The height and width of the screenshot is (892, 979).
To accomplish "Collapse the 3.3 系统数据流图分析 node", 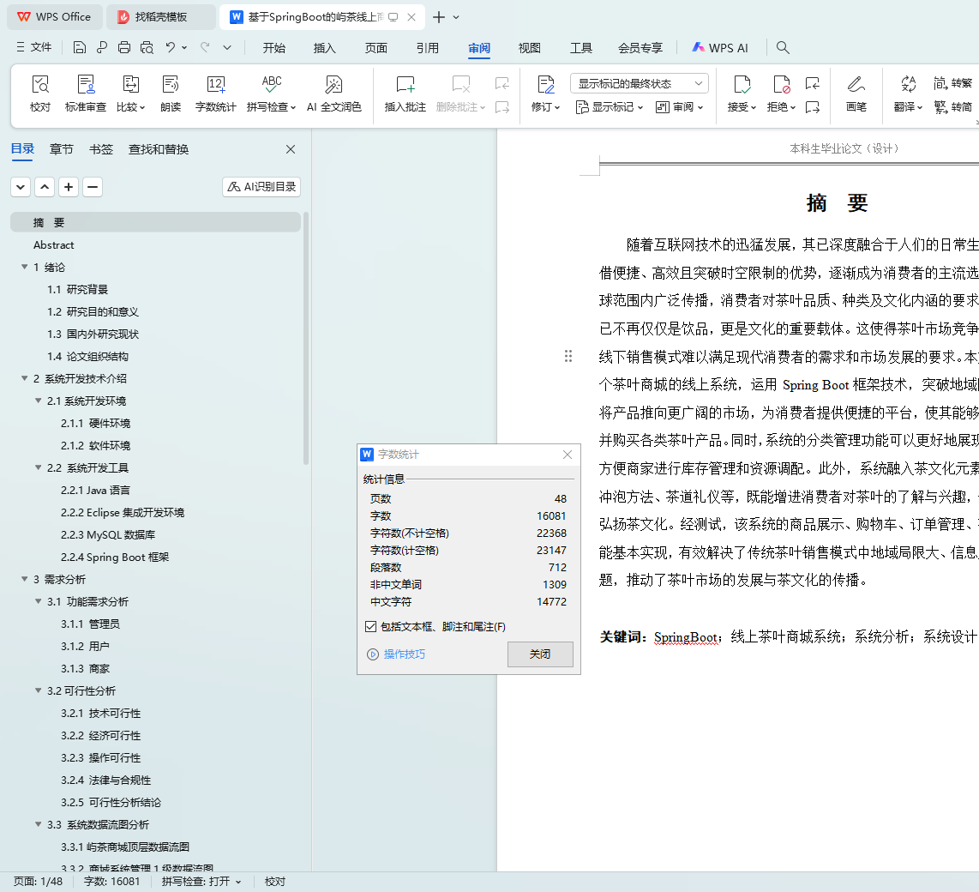I will click(38, 824).
